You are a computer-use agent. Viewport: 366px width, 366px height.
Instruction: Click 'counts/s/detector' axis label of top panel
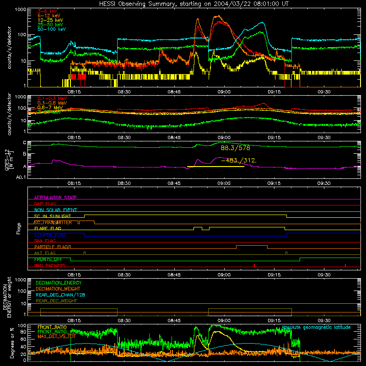pos(9,48)
